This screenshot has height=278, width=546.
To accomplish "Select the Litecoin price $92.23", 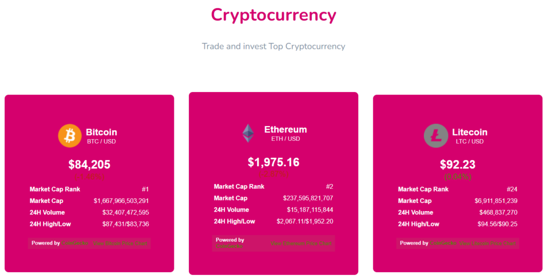I will point(457,165).
